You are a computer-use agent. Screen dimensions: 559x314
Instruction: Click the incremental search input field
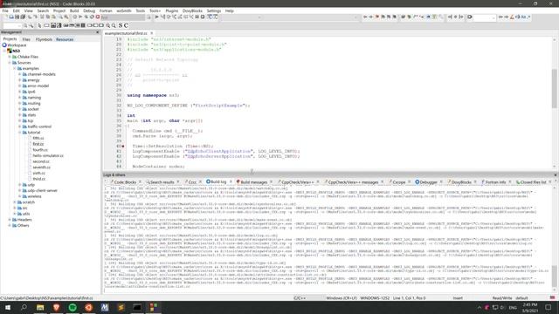[485, 17]
